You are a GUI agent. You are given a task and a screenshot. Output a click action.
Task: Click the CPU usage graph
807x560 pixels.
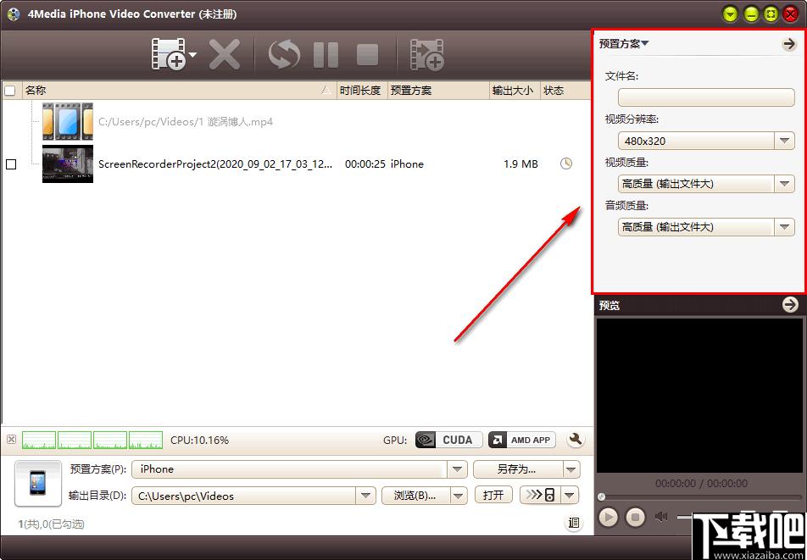[x=92, y=441]
